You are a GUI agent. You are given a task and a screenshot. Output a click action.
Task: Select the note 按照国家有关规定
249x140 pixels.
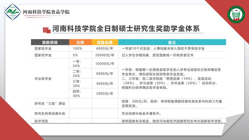coord(135,121)
